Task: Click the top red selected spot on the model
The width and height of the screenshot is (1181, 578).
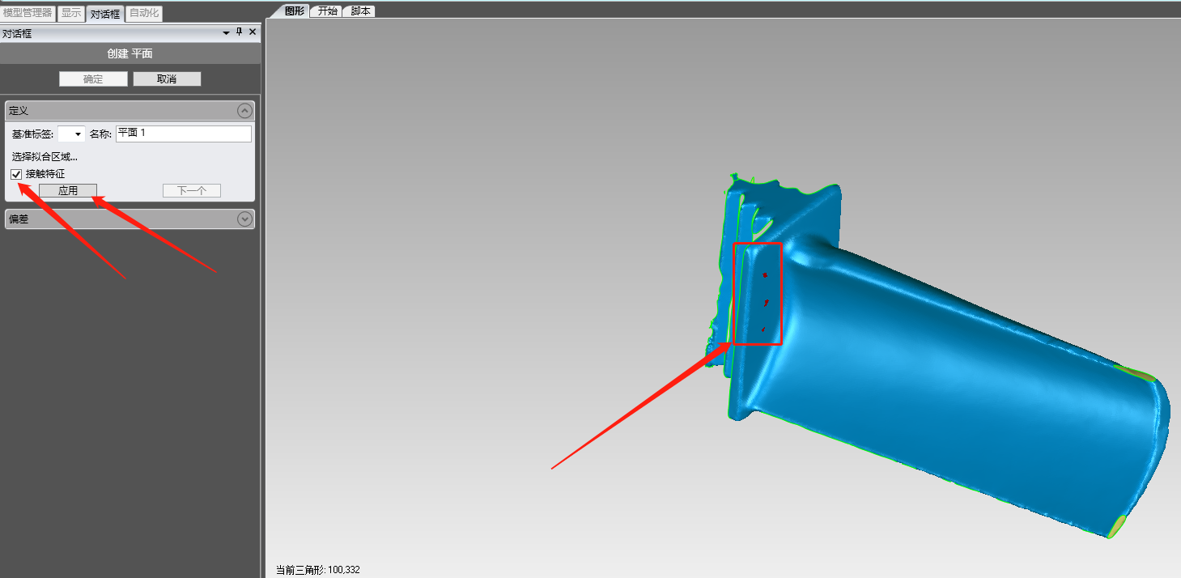Action: click(x=764, y=275)
